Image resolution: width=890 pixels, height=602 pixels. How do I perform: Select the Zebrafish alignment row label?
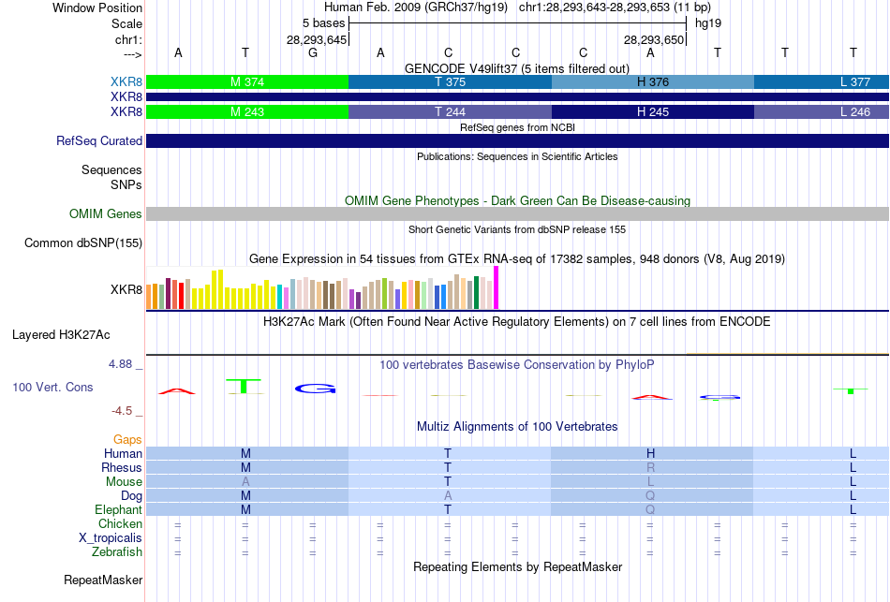[x=117, y=551]
